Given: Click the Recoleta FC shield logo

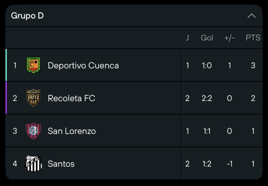Looking at the screenshot, I should point(33,98).
